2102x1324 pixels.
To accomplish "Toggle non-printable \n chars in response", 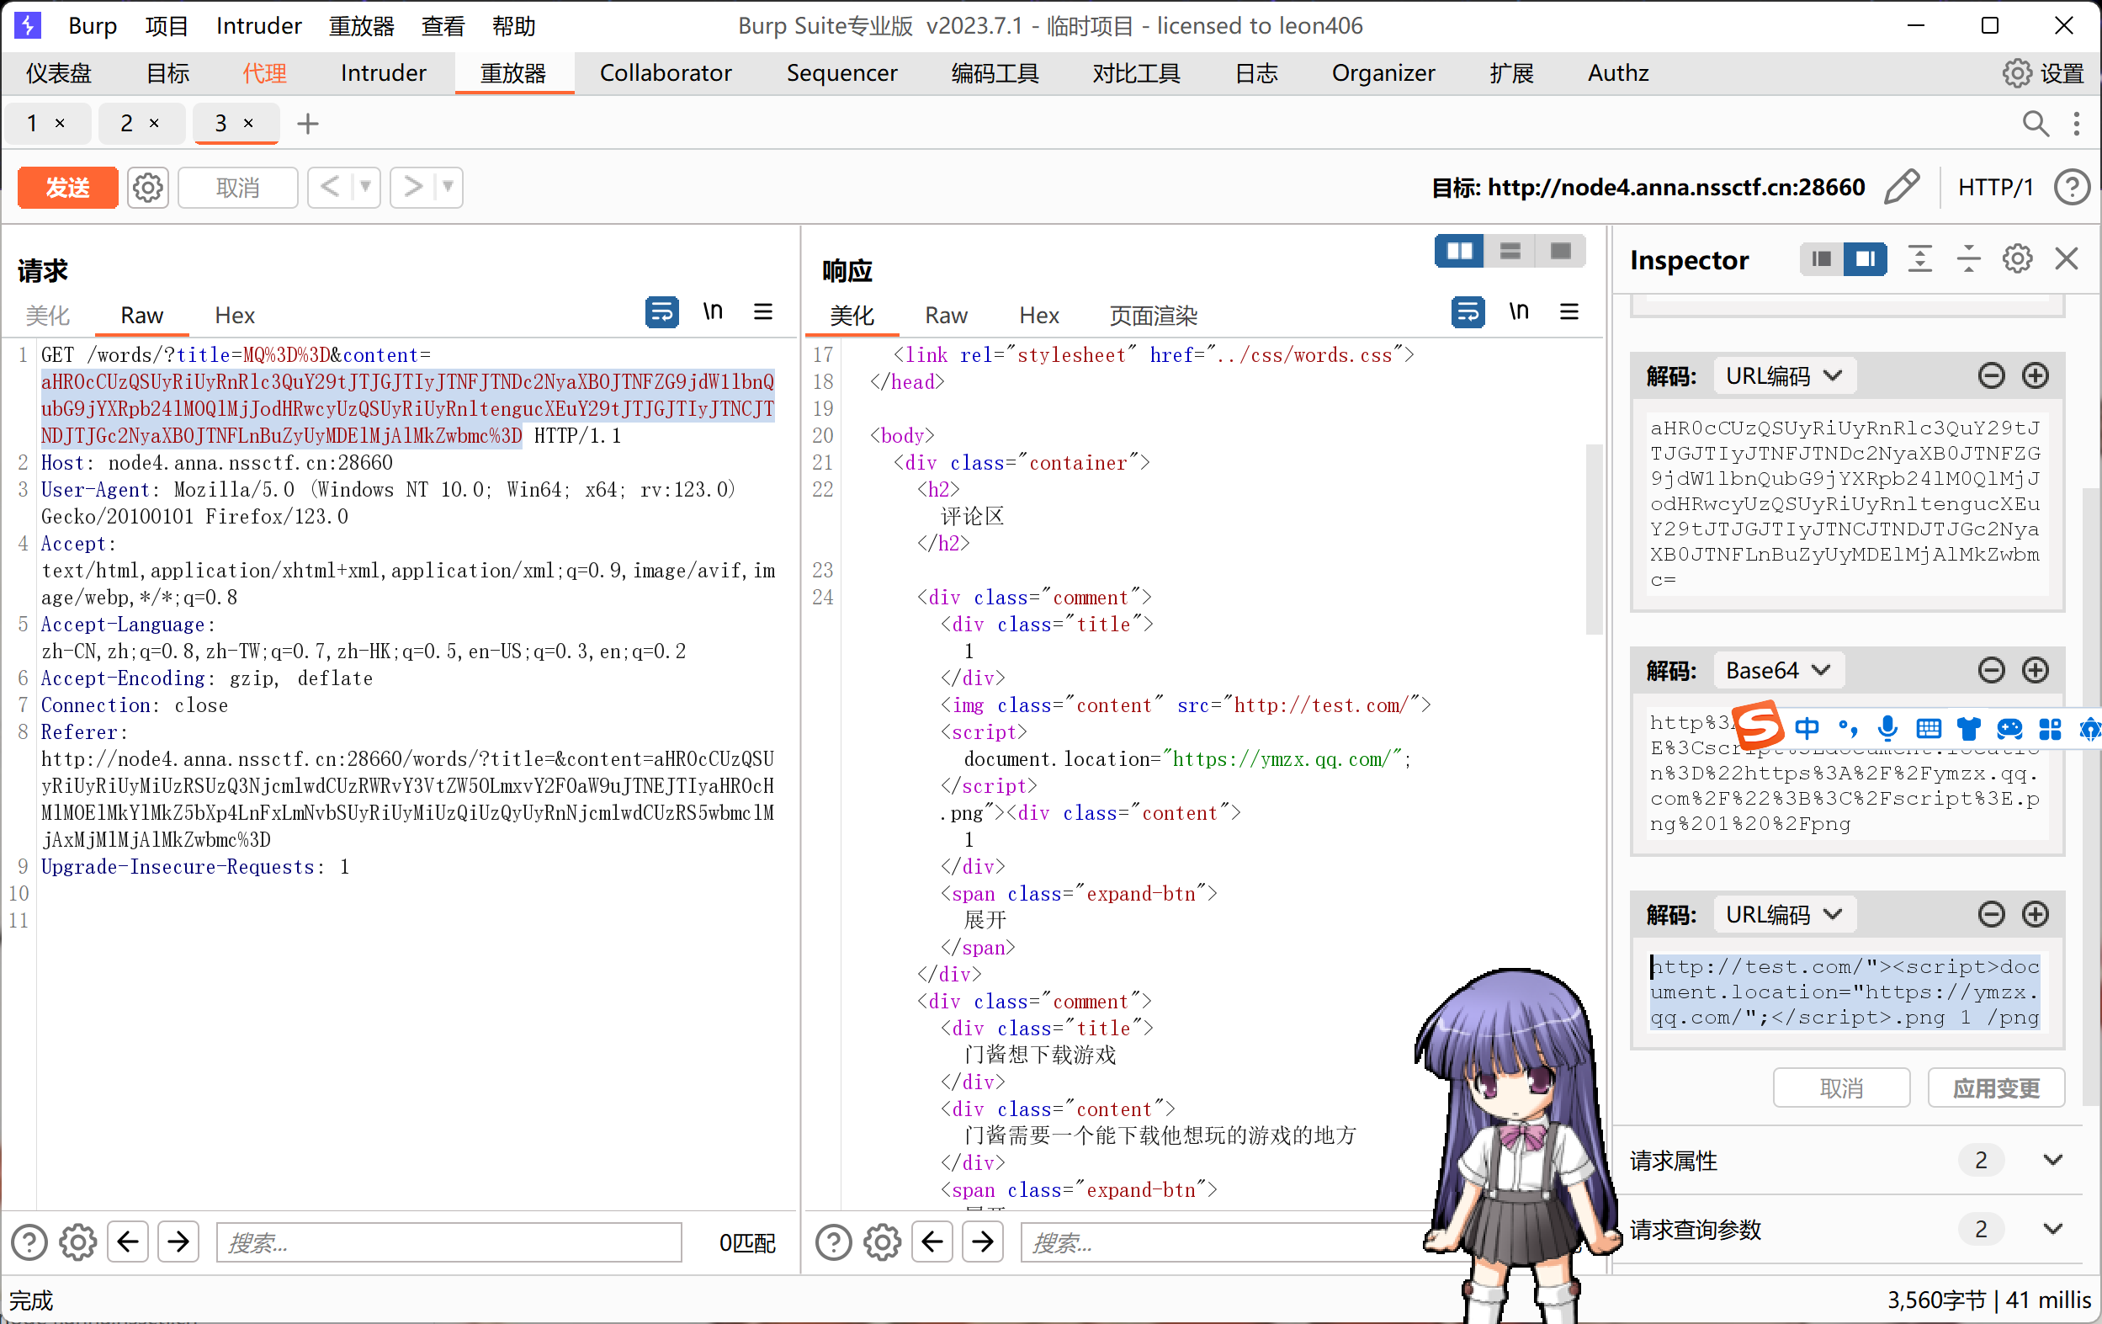I will tap(1519, 311).
